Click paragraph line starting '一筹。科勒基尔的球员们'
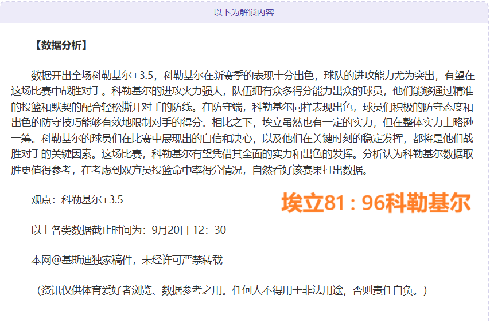 [x=243, y=139]
